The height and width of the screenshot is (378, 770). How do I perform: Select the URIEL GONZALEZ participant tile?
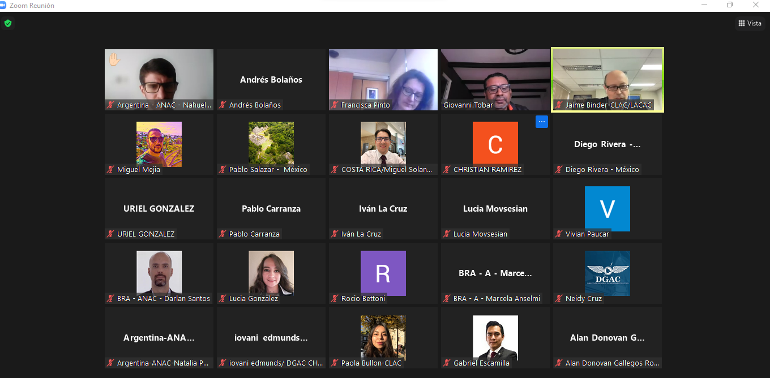(x=159, y=209)
